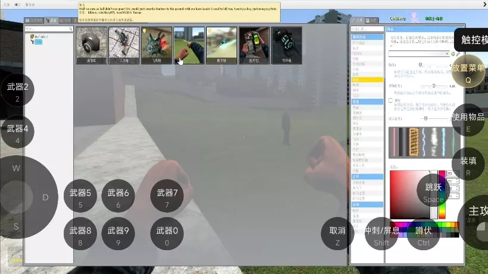Click the red value number field

[x=452, y=174]
